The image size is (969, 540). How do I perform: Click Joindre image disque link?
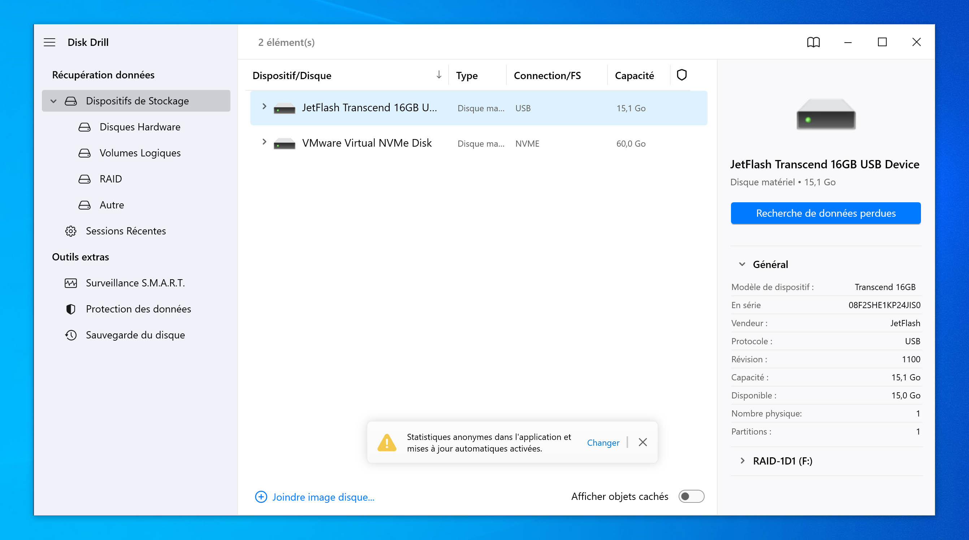pos(323,497)
